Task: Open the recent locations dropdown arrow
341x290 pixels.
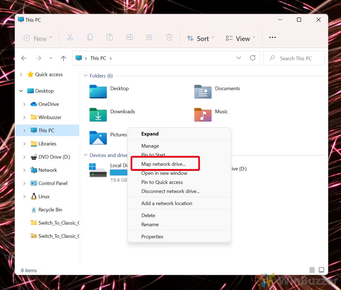Action: click(x=51, y=58)
